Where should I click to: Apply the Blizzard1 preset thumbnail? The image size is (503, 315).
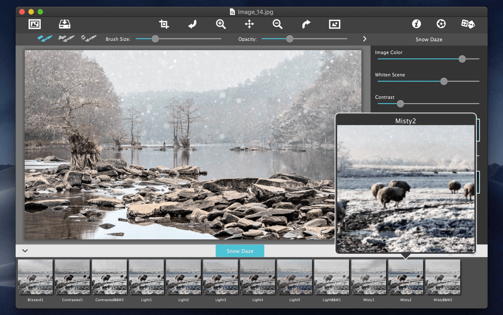pyautogui.click(x=35, y=277)
